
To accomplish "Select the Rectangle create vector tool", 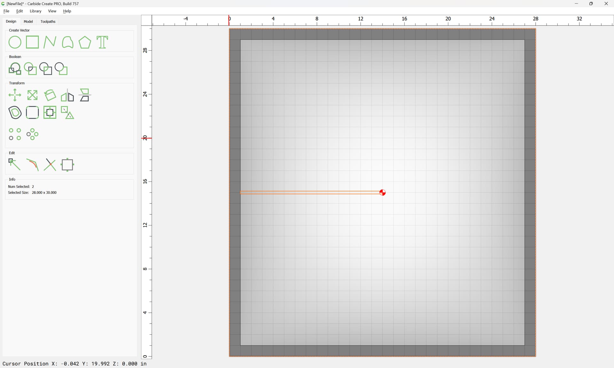I will pos(32,42).
